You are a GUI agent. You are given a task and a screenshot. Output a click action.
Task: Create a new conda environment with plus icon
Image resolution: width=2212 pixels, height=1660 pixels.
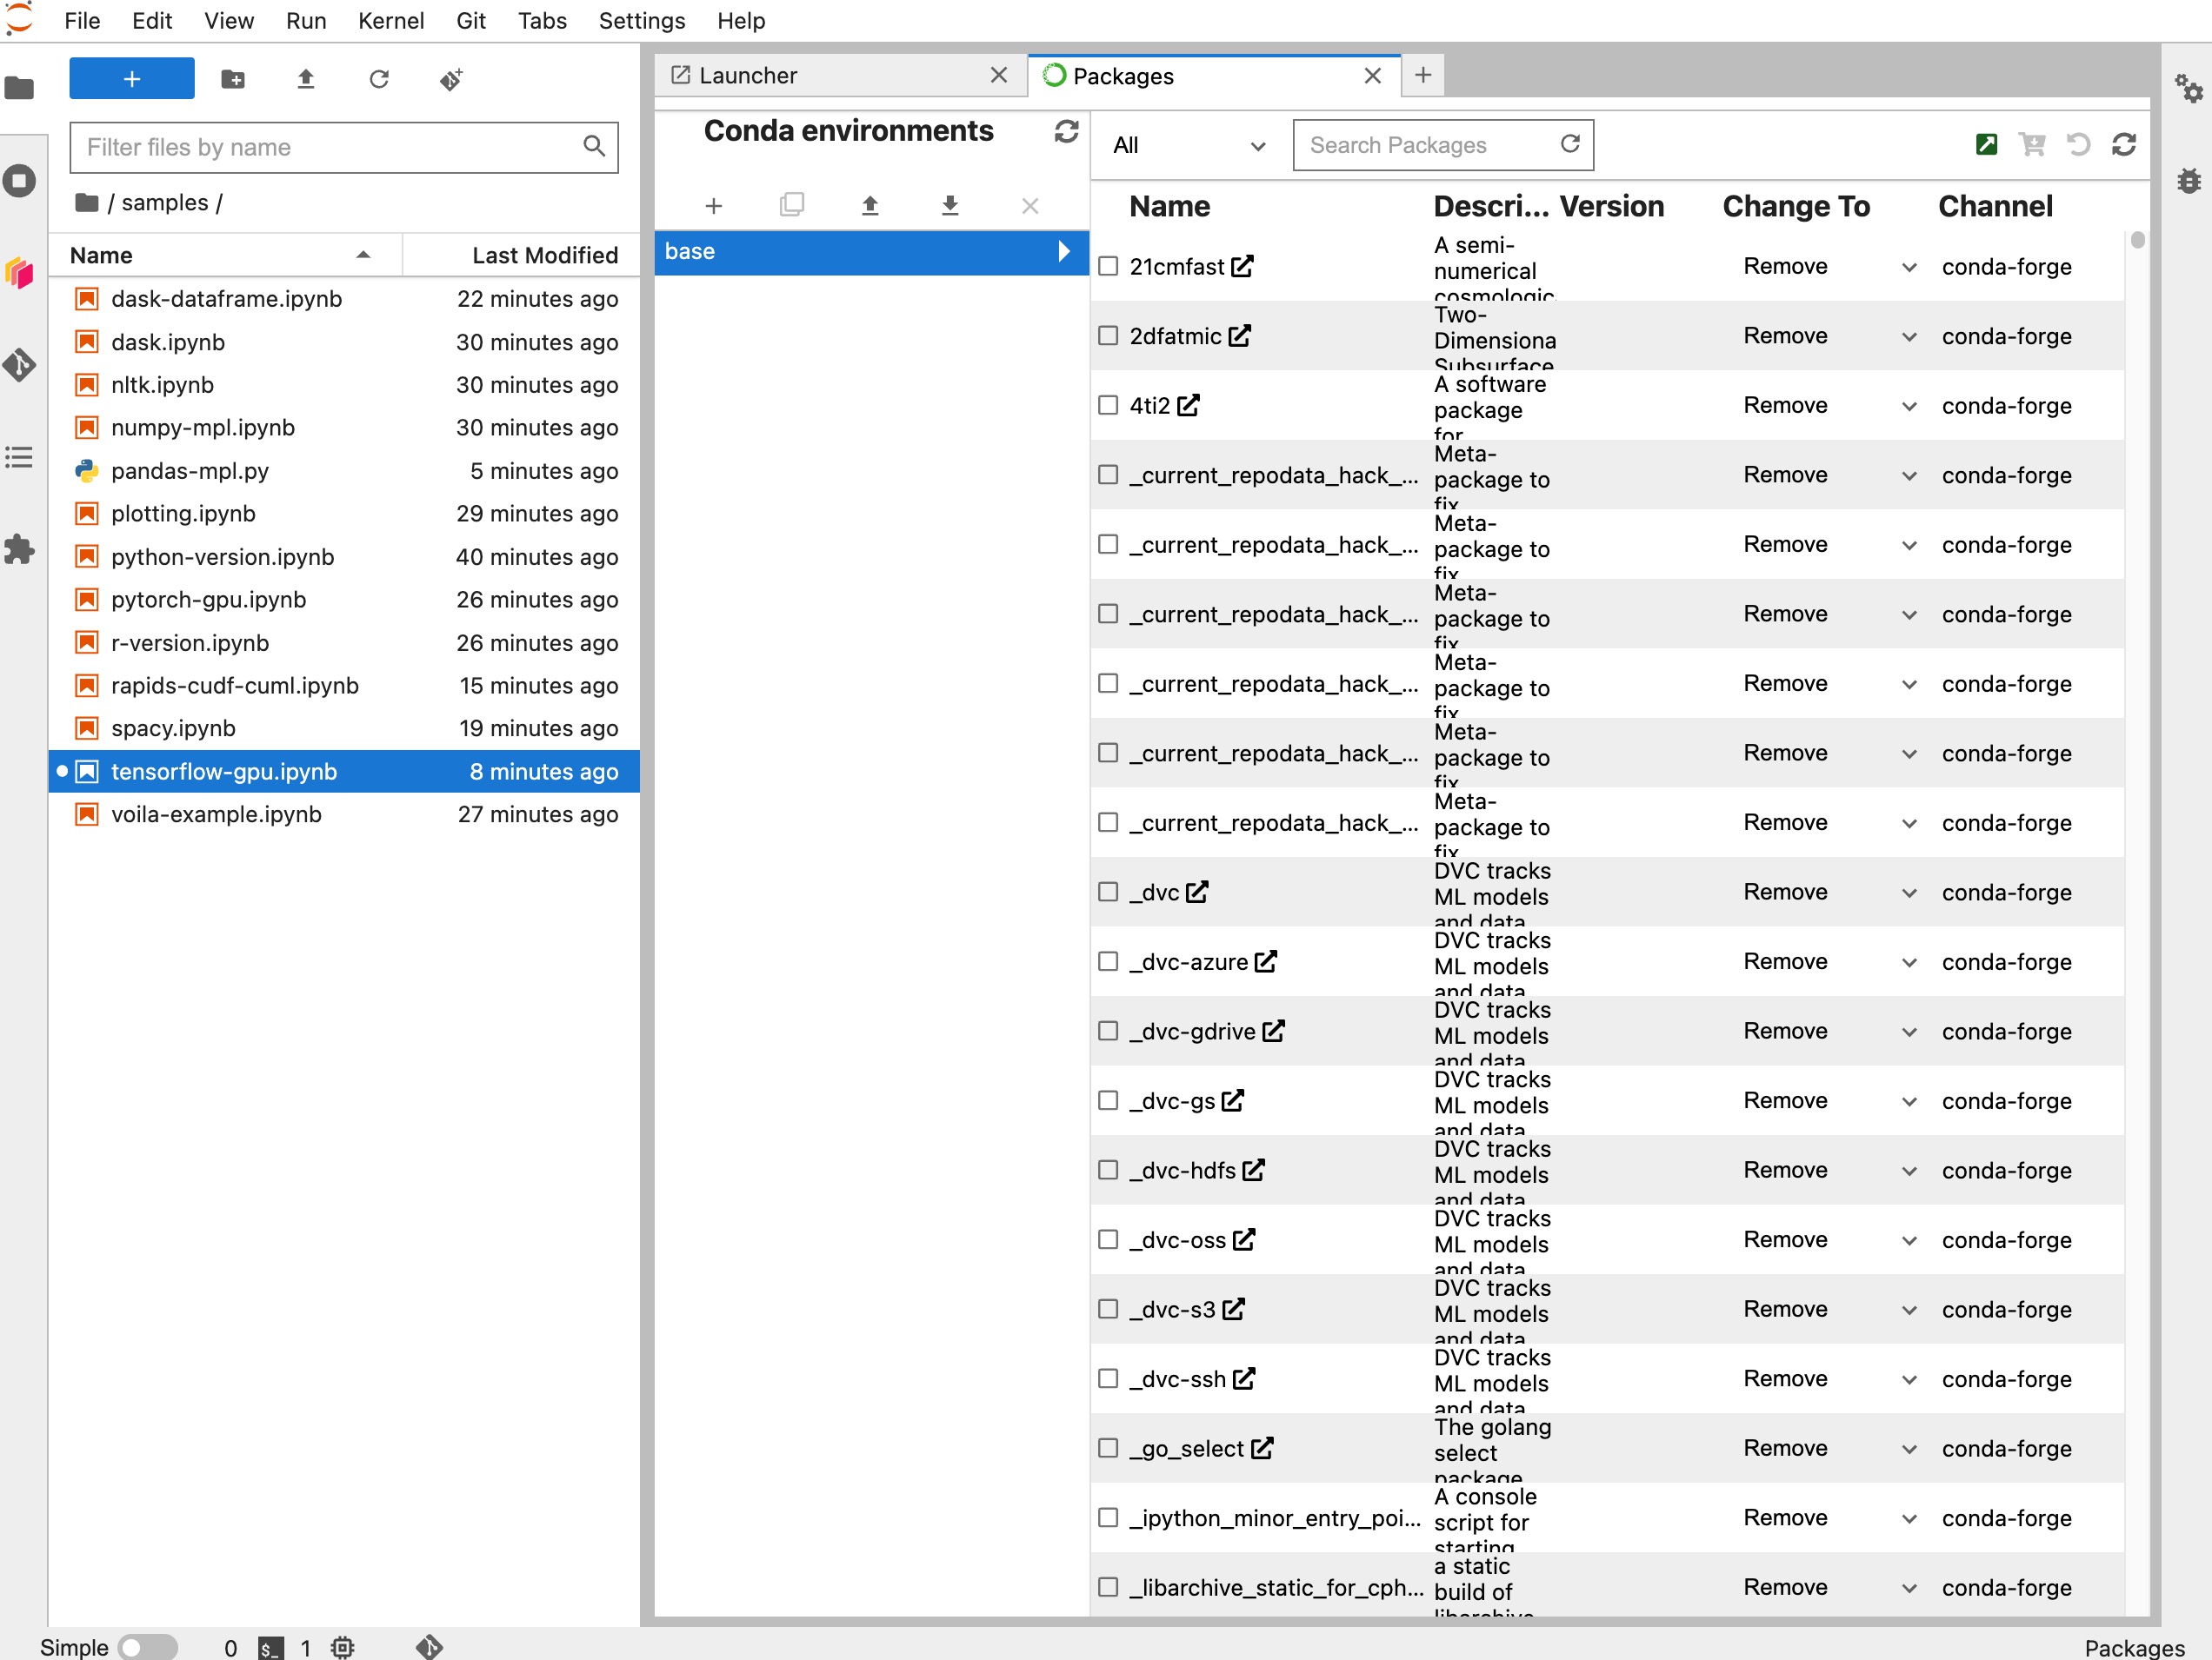[713, 205]
